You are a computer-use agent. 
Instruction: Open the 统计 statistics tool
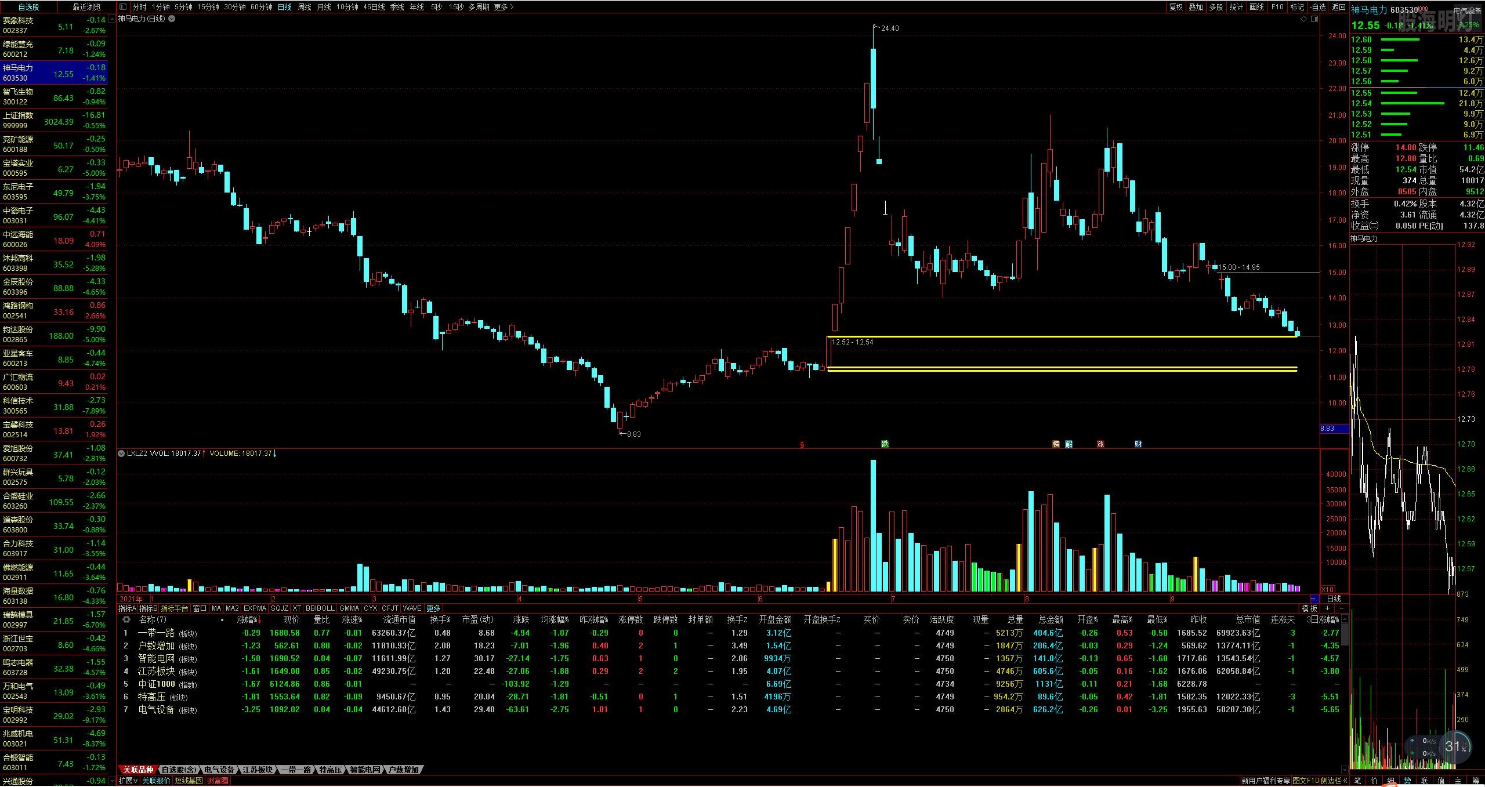tap(1237, 7)
